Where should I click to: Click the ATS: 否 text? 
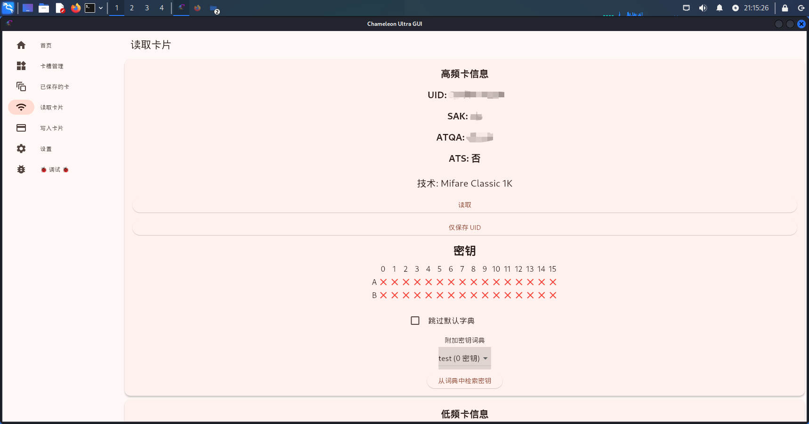(465, 158)
